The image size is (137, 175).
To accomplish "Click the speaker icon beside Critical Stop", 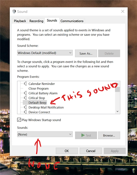I will point(25,98).
